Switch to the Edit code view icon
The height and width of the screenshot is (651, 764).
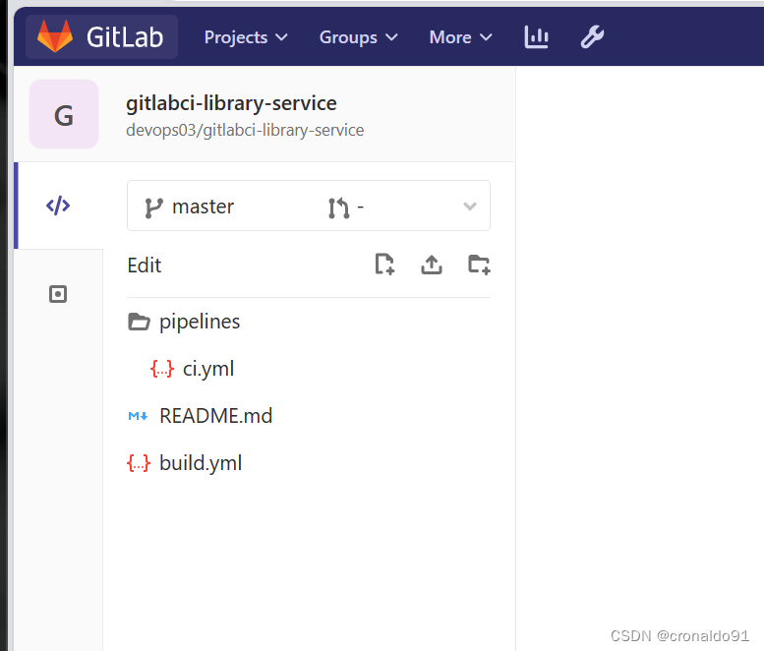click(x=58, y=206)
